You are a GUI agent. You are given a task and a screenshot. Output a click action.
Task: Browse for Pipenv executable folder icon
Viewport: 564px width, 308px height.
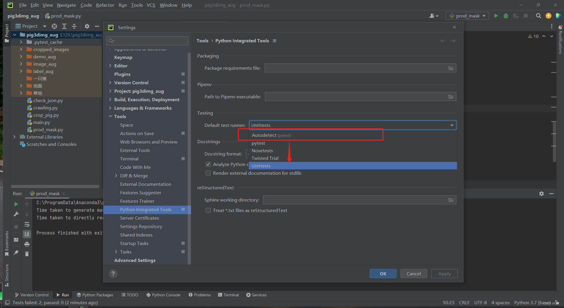[451, 97]
